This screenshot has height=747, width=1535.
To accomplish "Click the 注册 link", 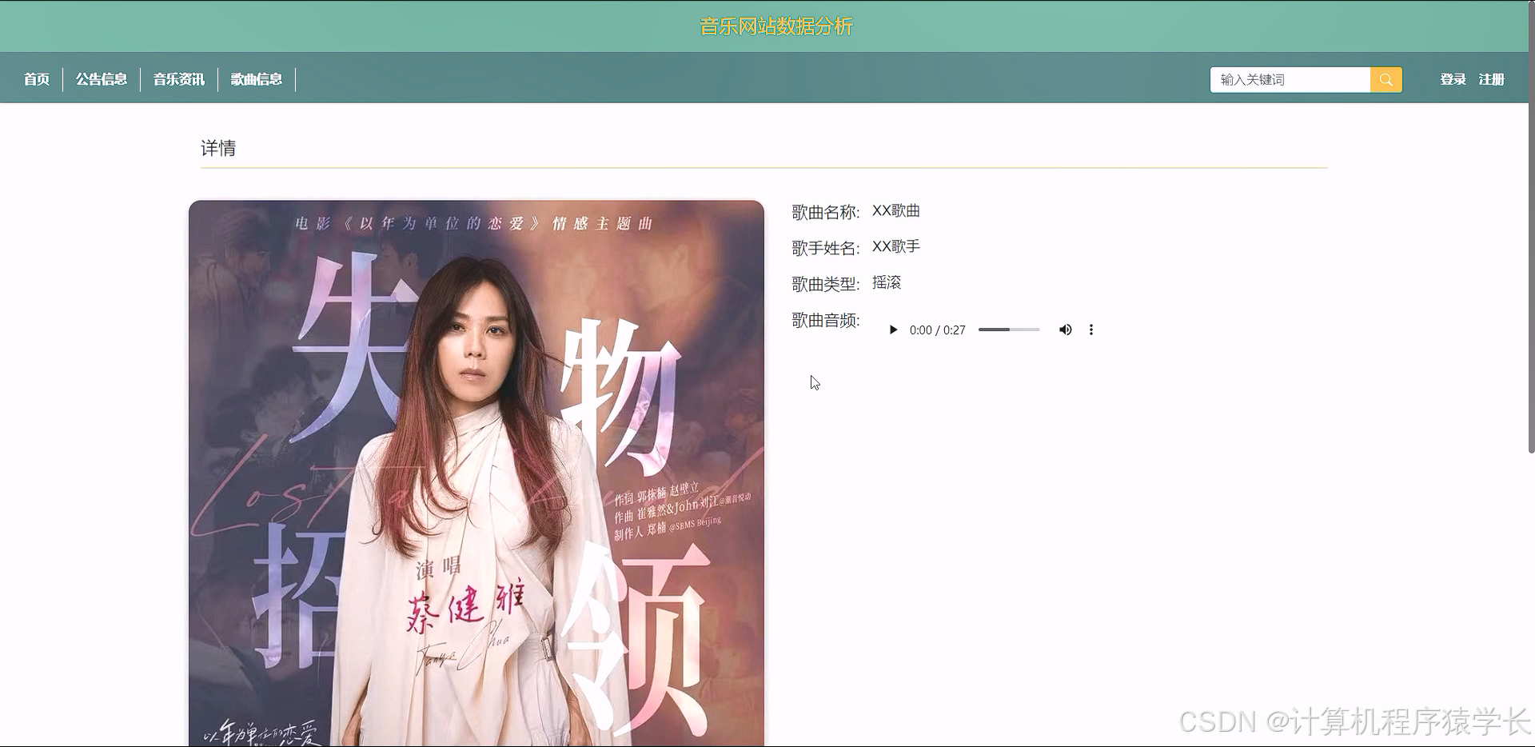I will pyautogui.click(x=1491, y=79).
